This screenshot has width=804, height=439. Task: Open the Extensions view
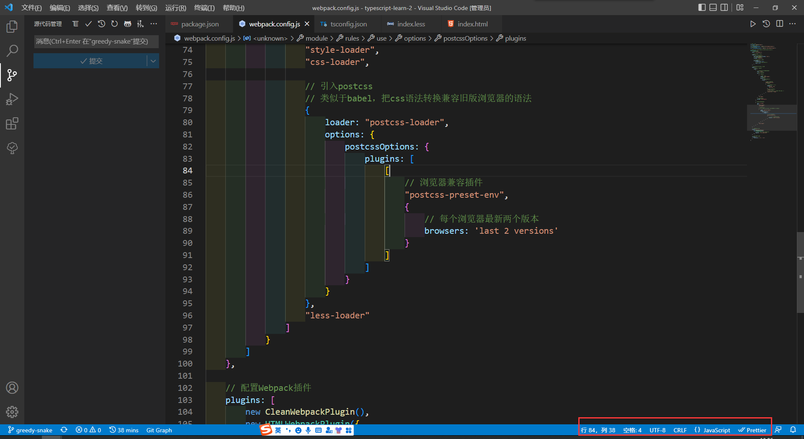click(x=12, y=124)
